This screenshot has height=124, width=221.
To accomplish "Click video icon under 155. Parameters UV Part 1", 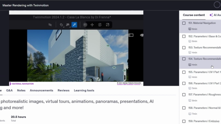I will coord(190,77).
